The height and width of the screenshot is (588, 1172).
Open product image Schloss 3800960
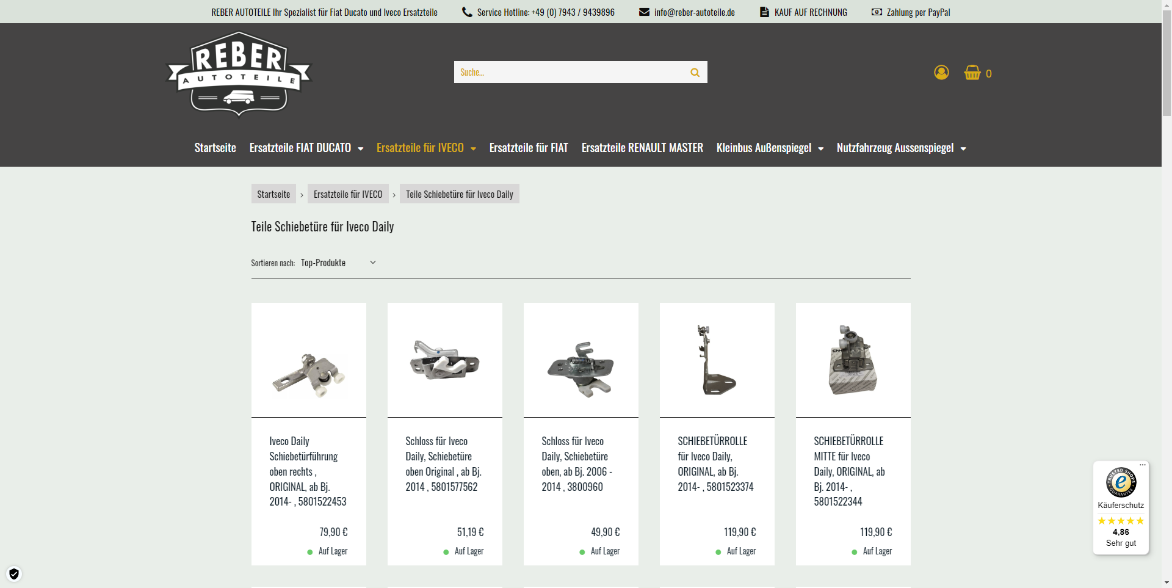581,360
